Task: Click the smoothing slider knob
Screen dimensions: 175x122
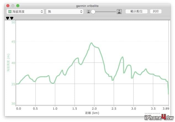Action: 93,12
